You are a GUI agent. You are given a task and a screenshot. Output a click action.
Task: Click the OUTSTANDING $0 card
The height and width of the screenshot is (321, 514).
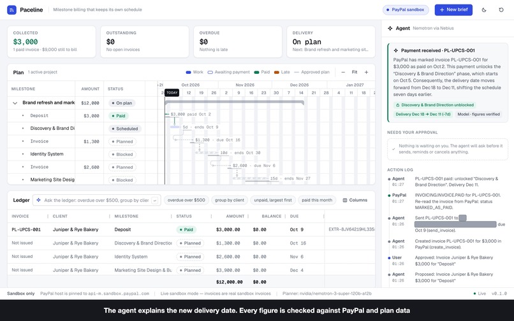[x=145, y=41]
